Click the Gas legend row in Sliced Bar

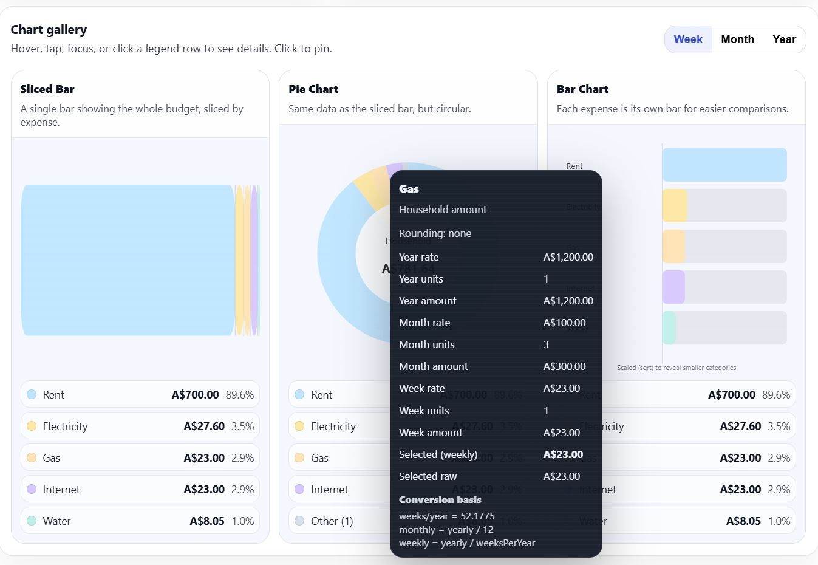click(140, 457)
